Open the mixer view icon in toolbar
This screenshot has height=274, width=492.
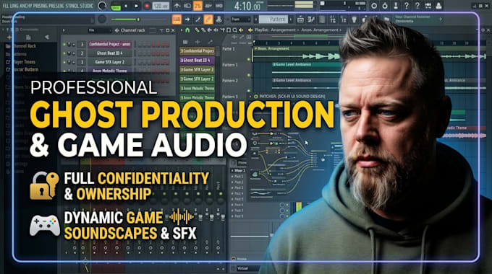(x=322, y=19)
